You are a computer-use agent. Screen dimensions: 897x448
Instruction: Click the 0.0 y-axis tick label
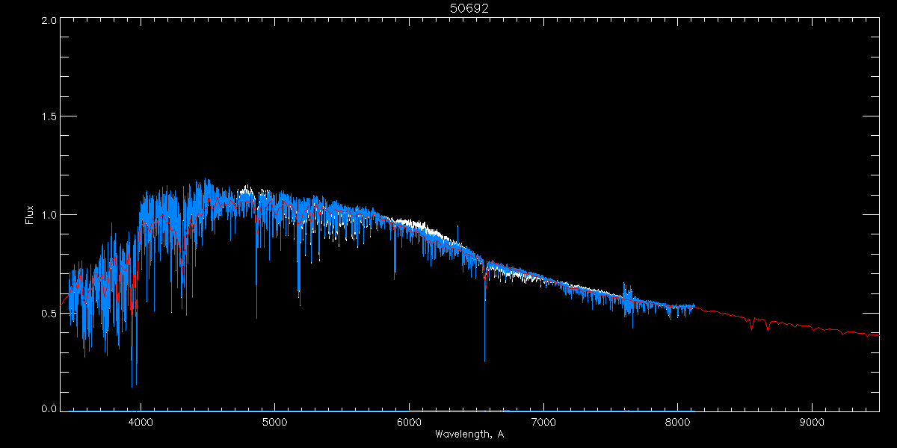click(x=49, y=408)
